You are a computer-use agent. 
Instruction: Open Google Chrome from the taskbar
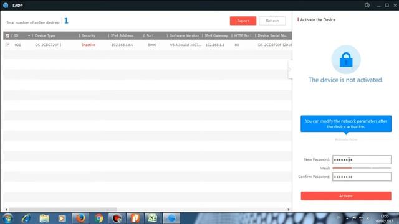(99, 218)
